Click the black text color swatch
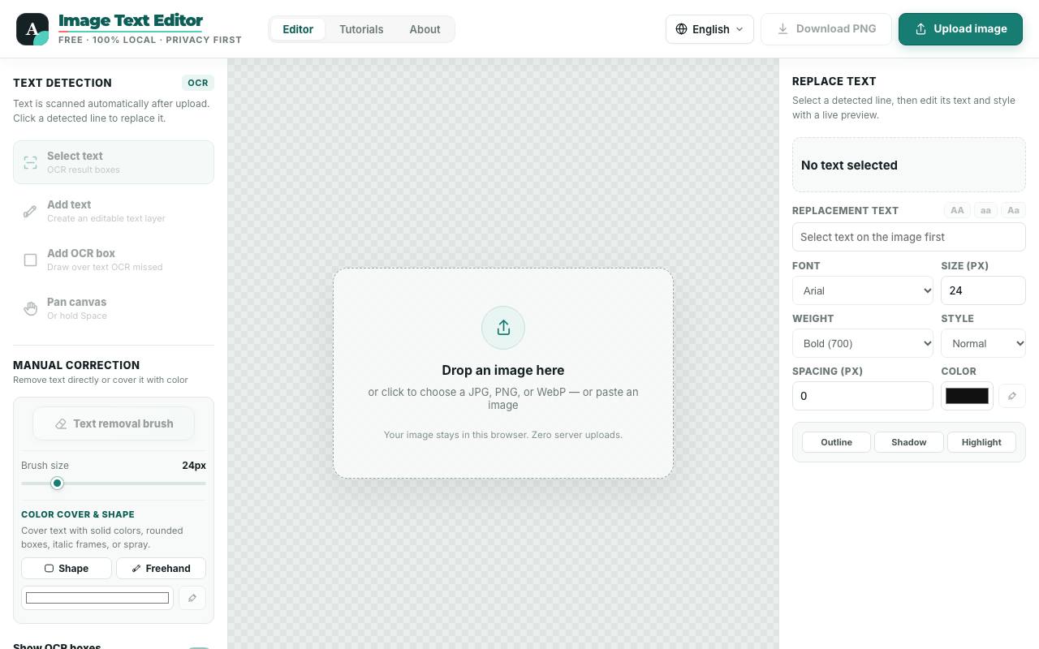Viewport: 1039px width, 649px height. 967,396
